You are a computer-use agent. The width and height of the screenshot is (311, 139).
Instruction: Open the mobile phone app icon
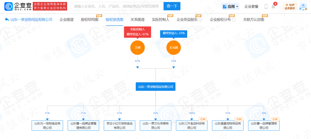coord(266,7)
